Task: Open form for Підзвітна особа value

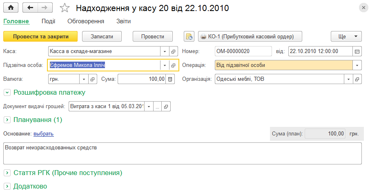Action: pos(174,65)
